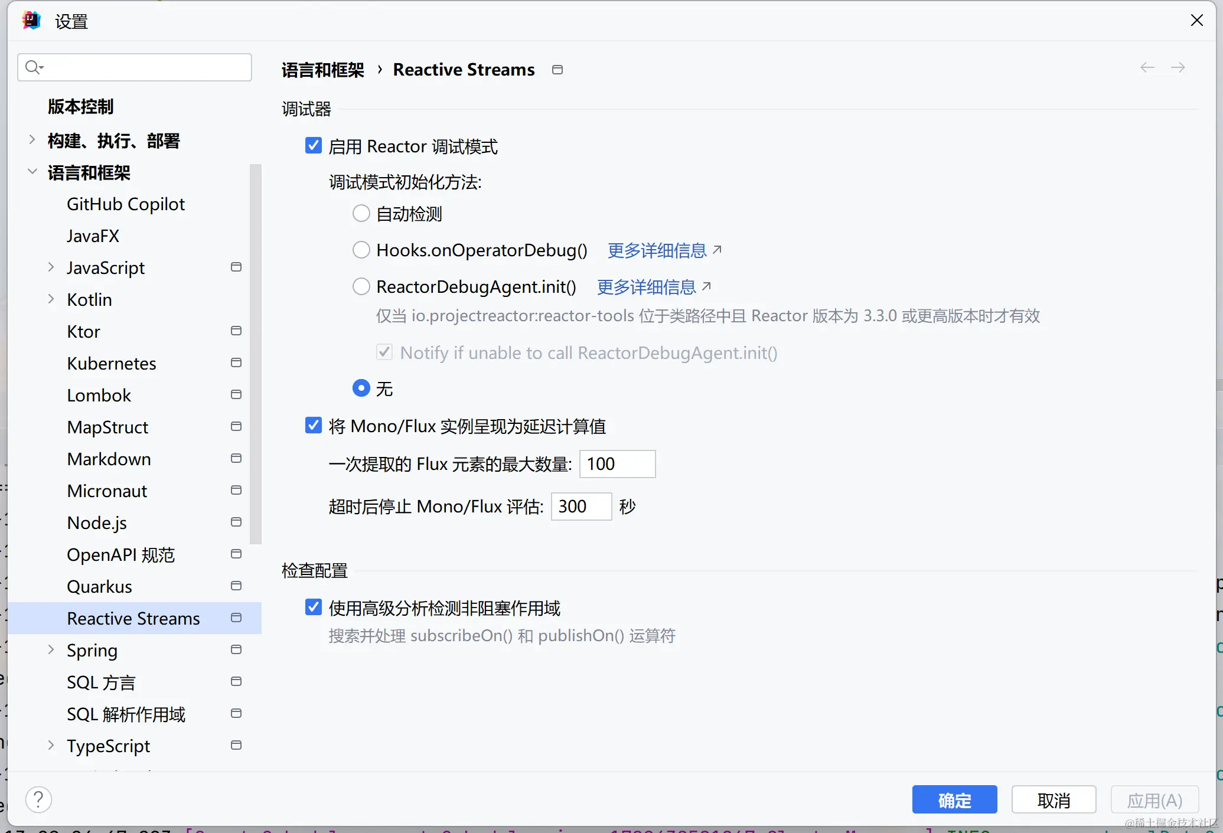Click the back navigation arrow
Screen dimensions: 1223x833
coord(1147,68)
